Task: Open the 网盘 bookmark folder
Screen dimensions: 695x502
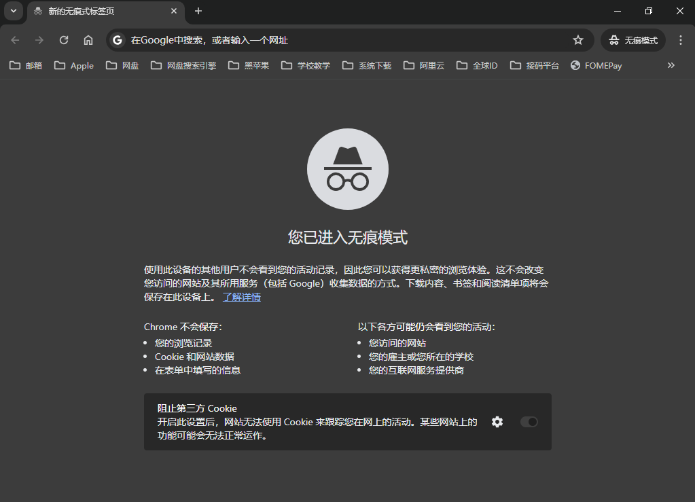Action: tap(122, 66)
